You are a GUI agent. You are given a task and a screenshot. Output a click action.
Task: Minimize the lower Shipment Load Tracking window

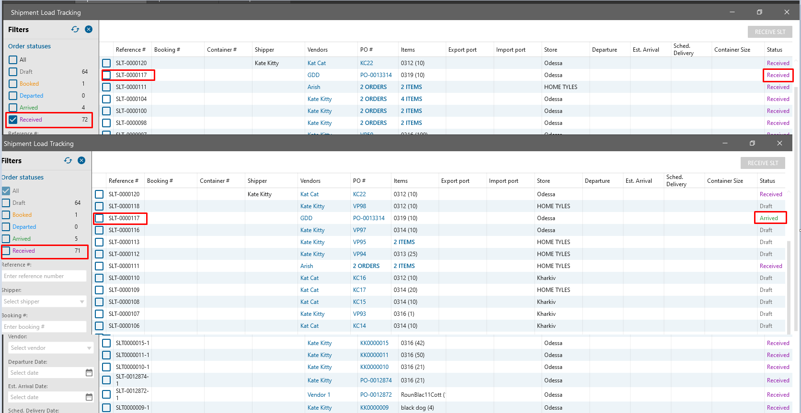[725, 143]
